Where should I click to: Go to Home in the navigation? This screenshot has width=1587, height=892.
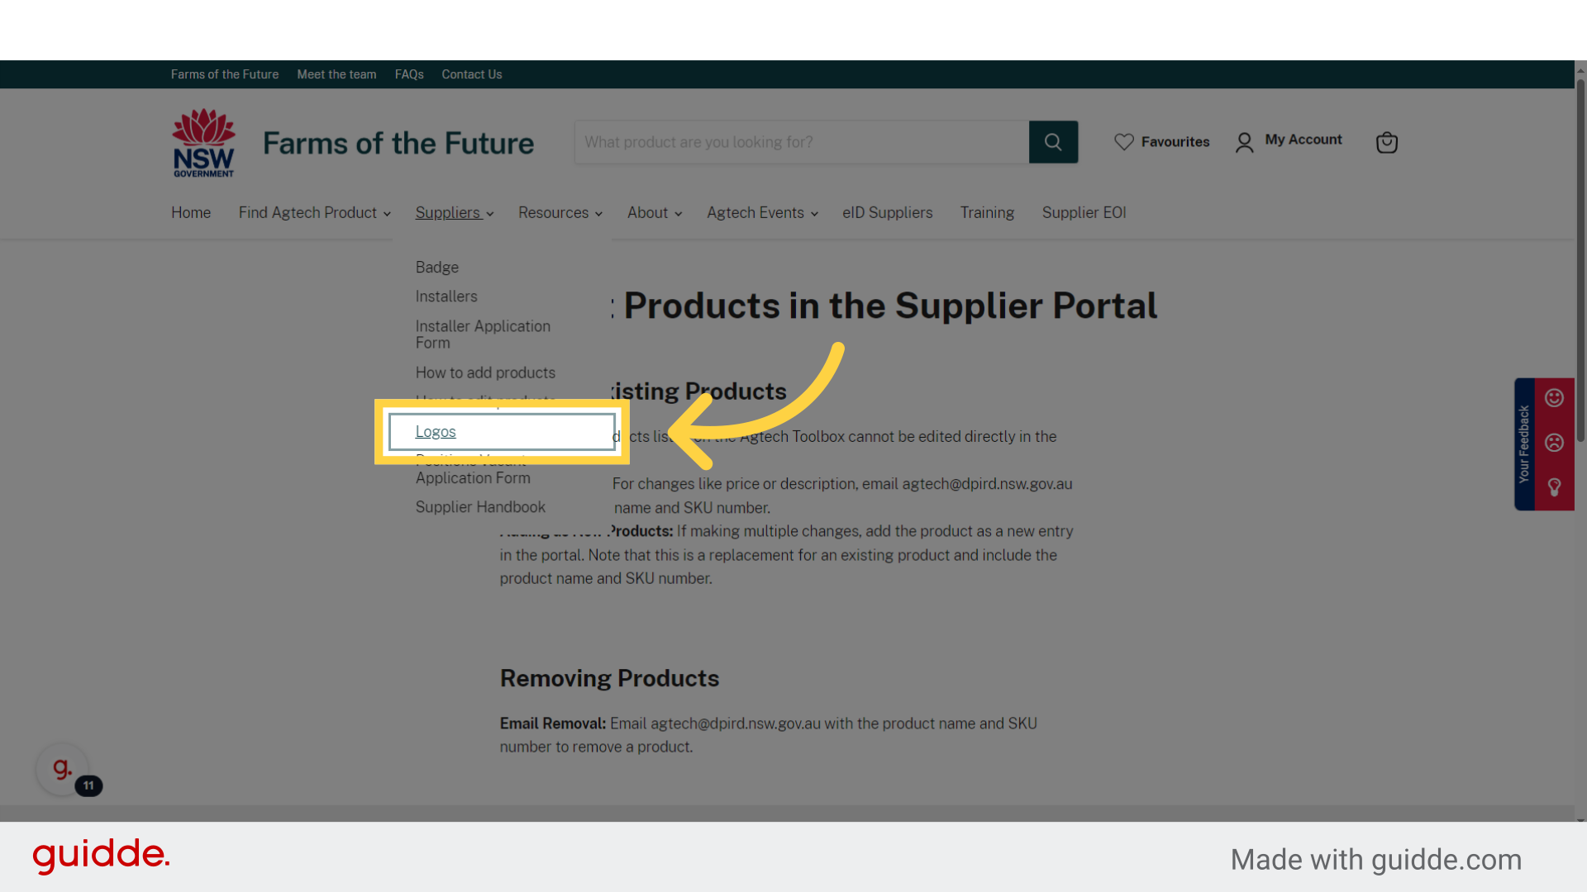click(191, 213)
